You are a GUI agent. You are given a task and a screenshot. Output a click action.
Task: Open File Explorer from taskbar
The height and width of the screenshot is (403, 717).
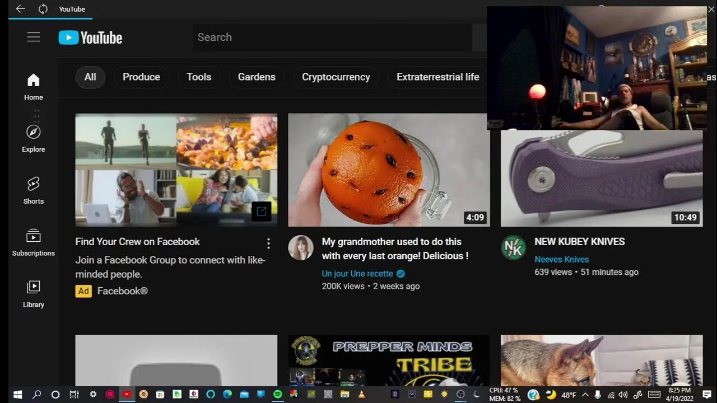pos(344,394)
